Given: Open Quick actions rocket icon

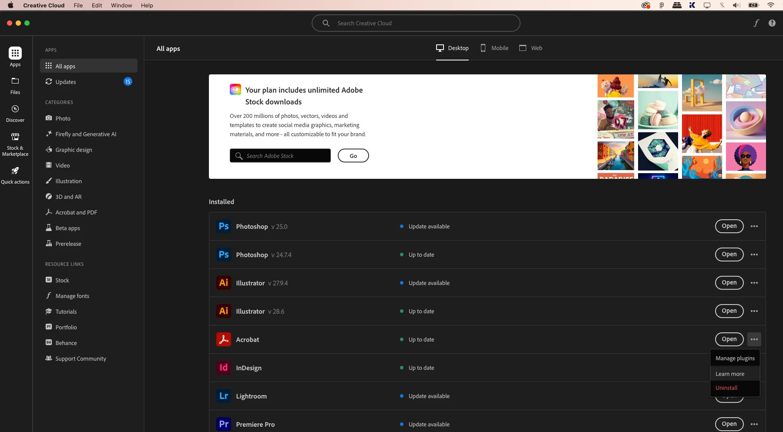Looking at the screenshot, I should (x=15, y=171).
